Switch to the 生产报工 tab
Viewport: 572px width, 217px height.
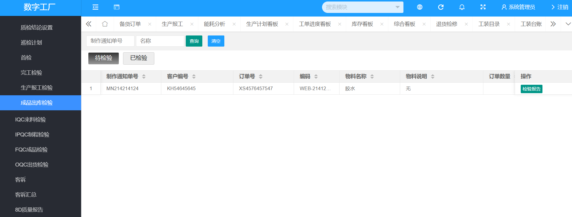[x=172, y=24]
